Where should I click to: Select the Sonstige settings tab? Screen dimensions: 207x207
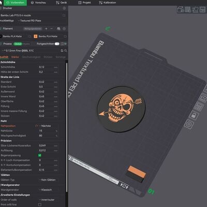[x=61, y=57]
